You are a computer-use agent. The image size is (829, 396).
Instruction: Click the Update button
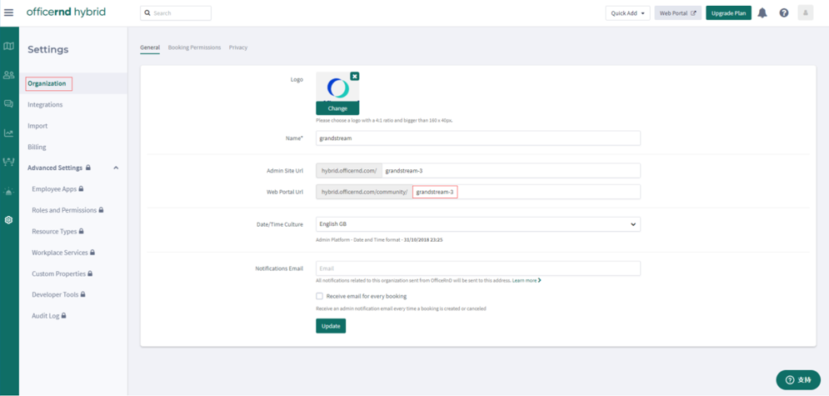click(331, 326)
